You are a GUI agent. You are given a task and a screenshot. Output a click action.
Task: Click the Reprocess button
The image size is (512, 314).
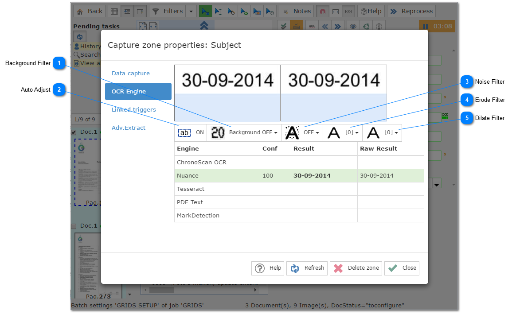tap(411, 12)
